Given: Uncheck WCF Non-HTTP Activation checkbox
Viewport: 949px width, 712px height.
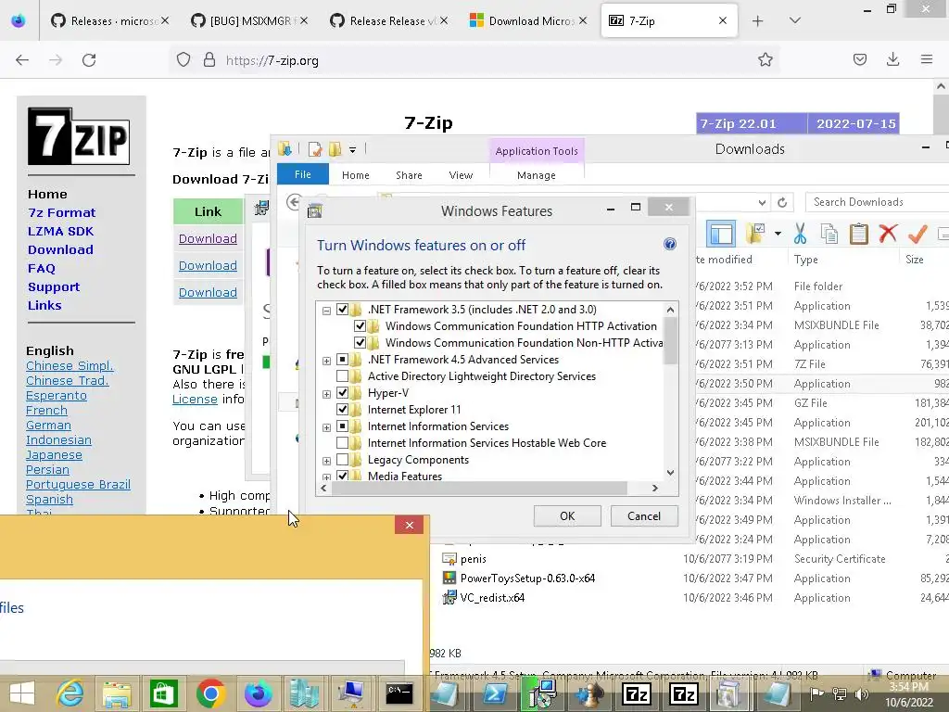Looking at the screenshot, I should [x=360, y=343].
